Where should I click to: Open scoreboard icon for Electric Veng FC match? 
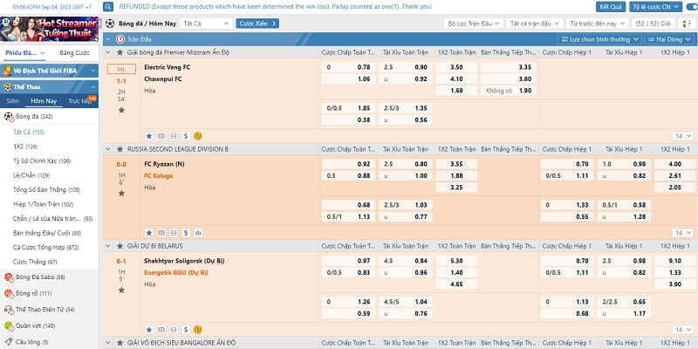(161, 136)
